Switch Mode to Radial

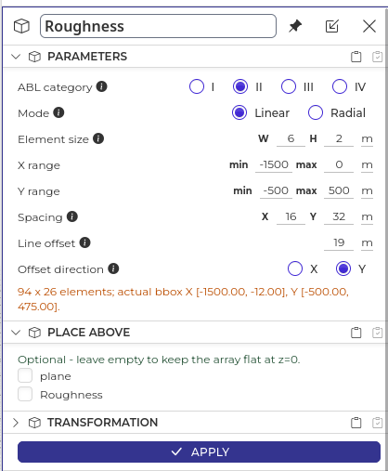[316, 112]
